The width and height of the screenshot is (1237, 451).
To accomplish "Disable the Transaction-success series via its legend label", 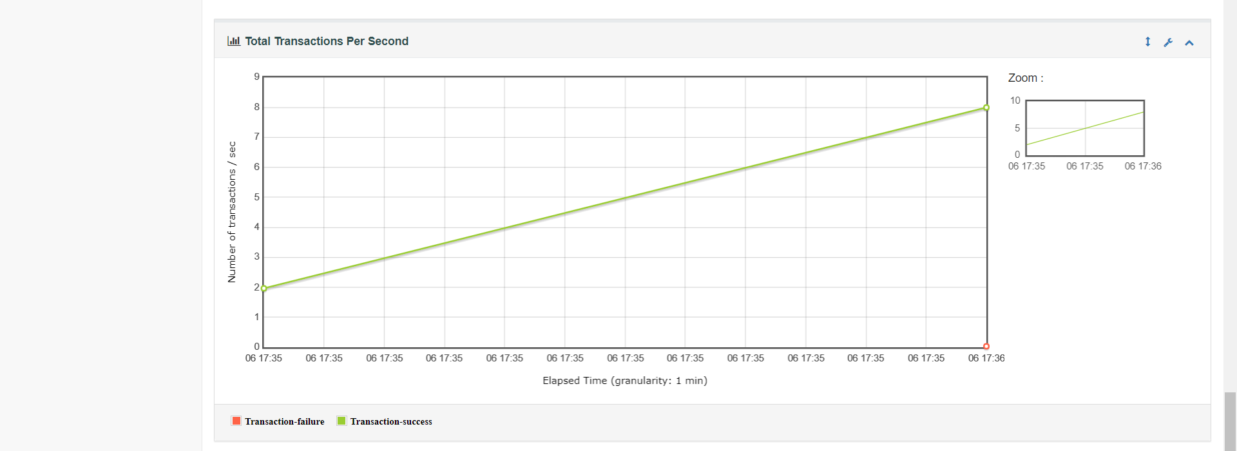I will [390, 421].
